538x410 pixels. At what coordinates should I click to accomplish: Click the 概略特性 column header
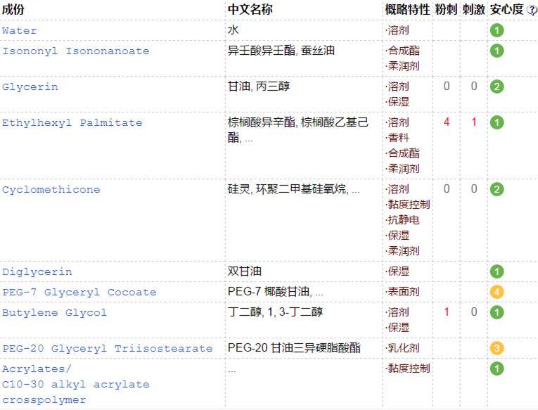point(407,9)
